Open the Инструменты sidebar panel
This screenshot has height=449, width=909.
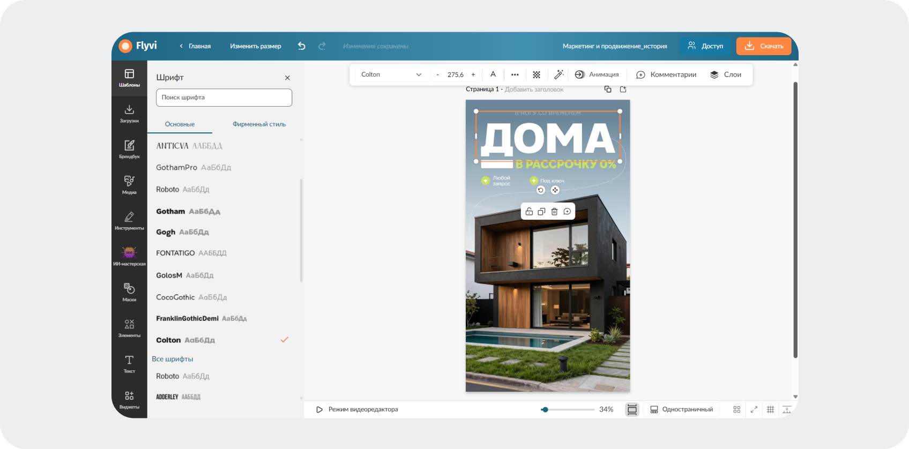pyautogui.click(x=129, y=221)
